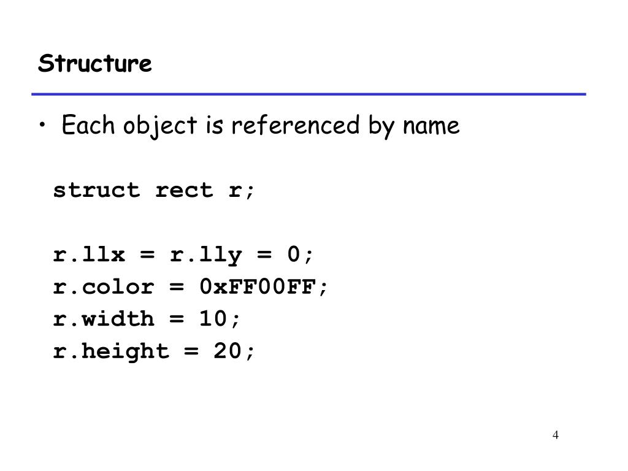Screen dimensions: 628x471
Task: Click r.lly in the assignment line
Action: [206, 255]
